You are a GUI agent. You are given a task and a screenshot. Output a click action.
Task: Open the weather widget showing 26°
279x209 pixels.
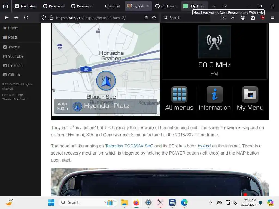pyautogui.click(x=9, y=202)
